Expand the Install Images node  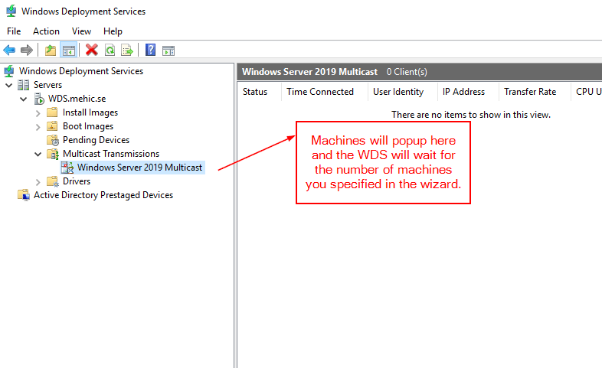pos(38,113)
